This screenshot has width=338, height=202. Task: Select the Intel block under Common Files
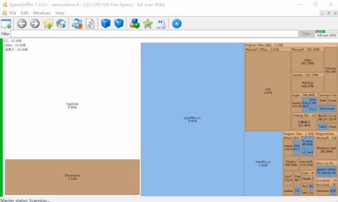(323, 100)
